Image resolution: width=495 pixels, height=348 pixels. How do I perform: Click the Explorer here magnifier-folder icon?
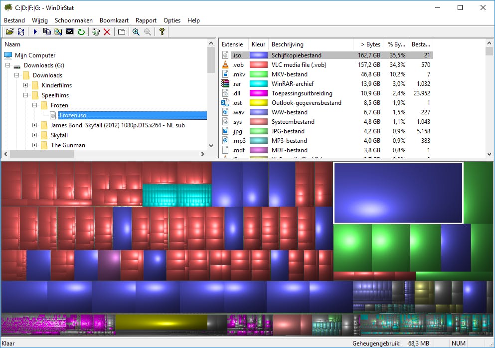58,31
